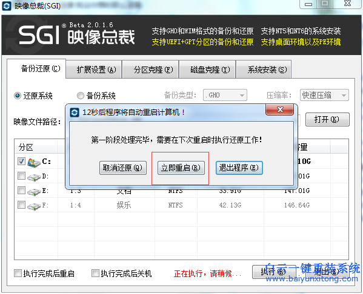
Task: Switch to the 备份还原 (C) tab
Action: click(36, 68)
